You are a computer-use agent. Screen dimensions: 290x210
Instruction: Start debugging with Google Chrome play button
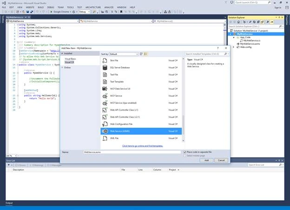pyautogui.click(x=52, y=12)
